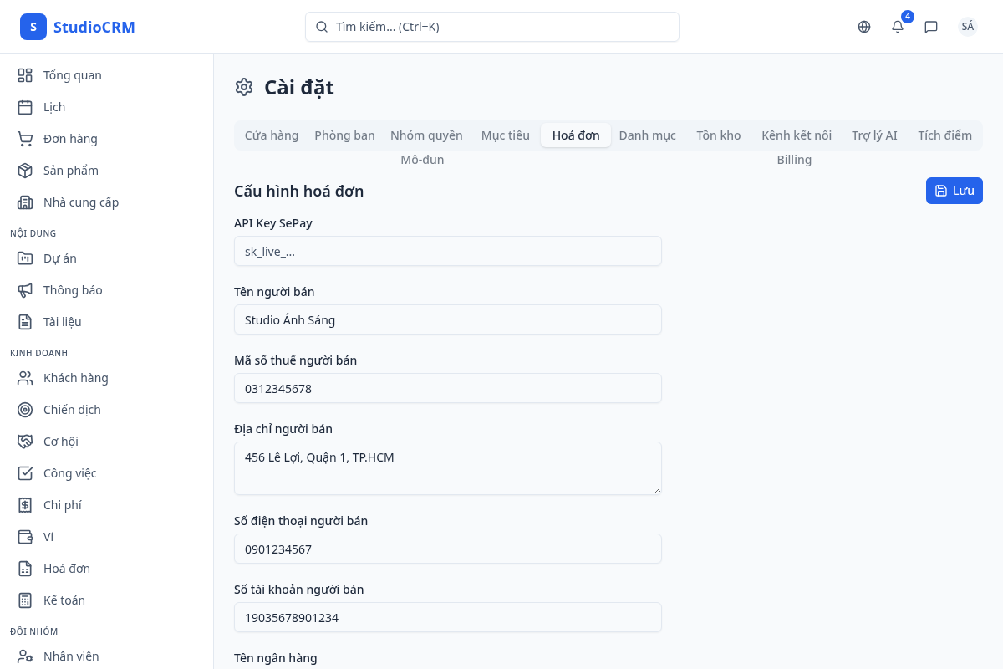Click the Chiến dịch target icon

25,410
